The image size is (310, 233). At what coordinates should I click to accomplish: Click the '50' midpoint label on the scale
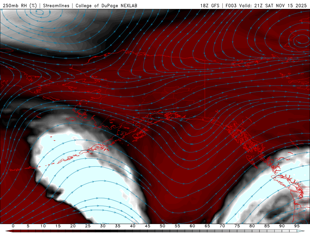click(162, 226)
